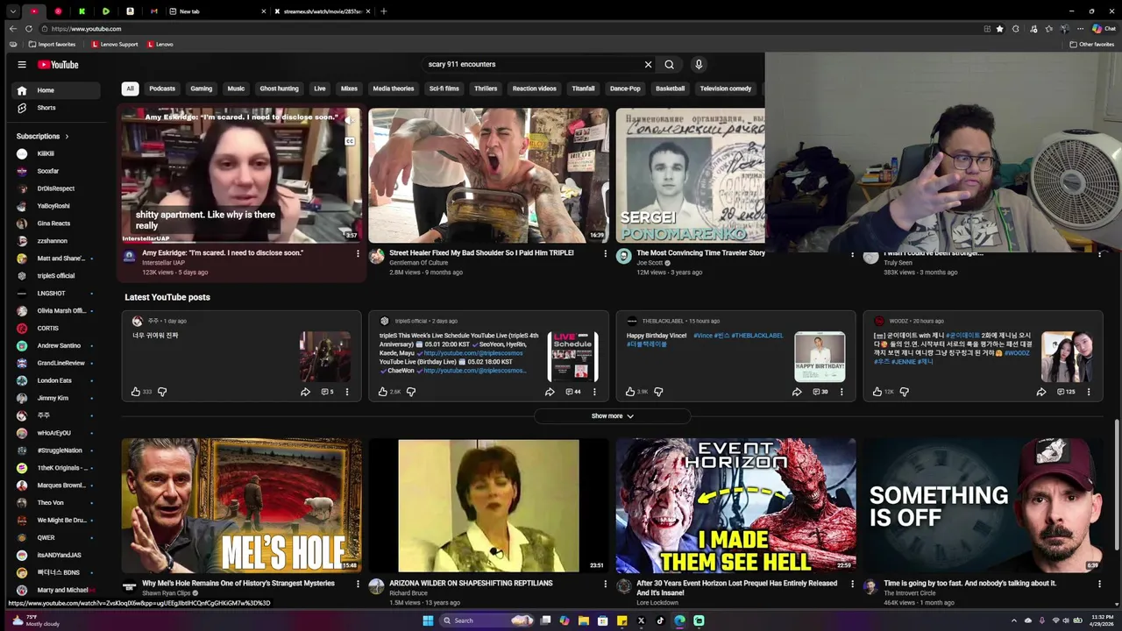Click the taskbar Search box
Image resolution: width=1122 pixels, height=631 pixels.
point(486,620)
